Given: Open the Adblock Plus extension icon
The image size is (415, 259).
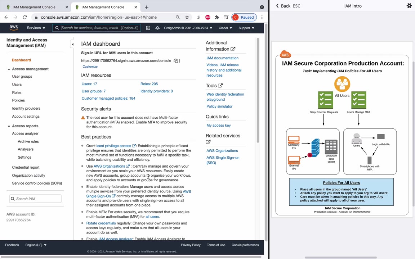Looking at the screenshot, I should point(208,17).
